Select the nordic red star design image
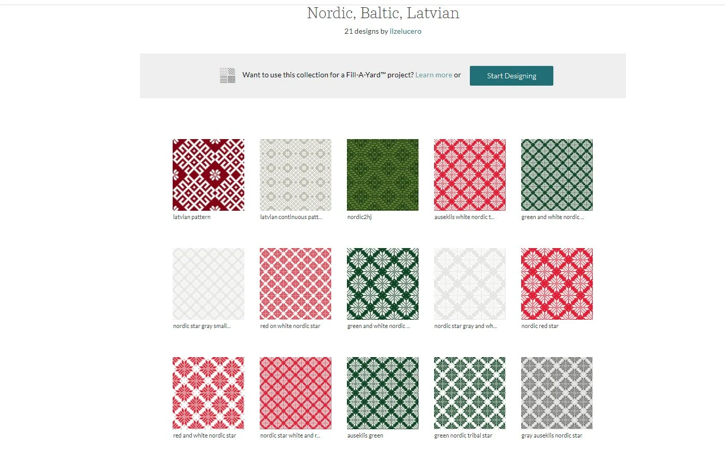The width and height of the screenshot is (725, 464). coord(557,284)
